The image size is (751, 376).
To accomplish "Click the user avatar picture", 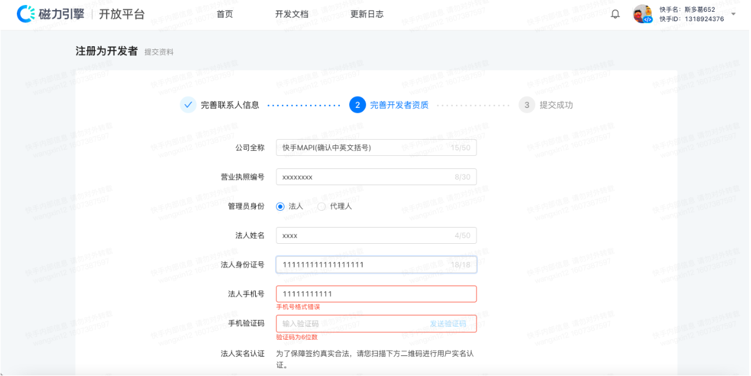I will (642, 14).
